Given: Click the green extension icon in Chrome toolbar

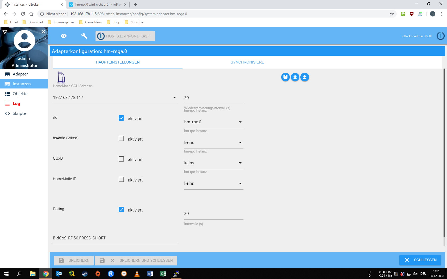Looking at the screenshot, I should click(x=403, y=14).
